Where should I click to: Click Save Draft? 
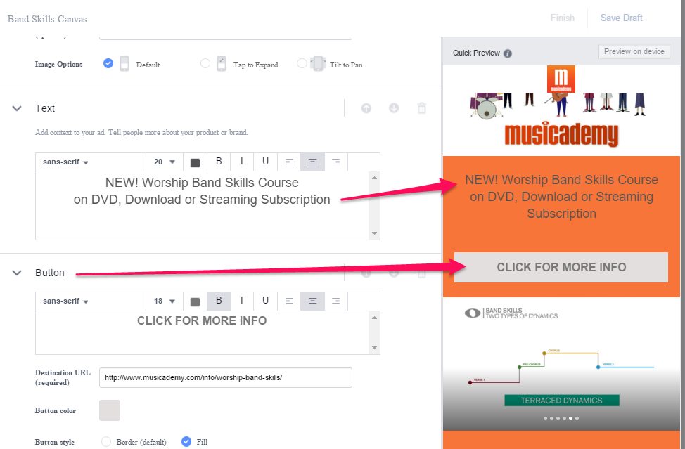coord(621,18)
